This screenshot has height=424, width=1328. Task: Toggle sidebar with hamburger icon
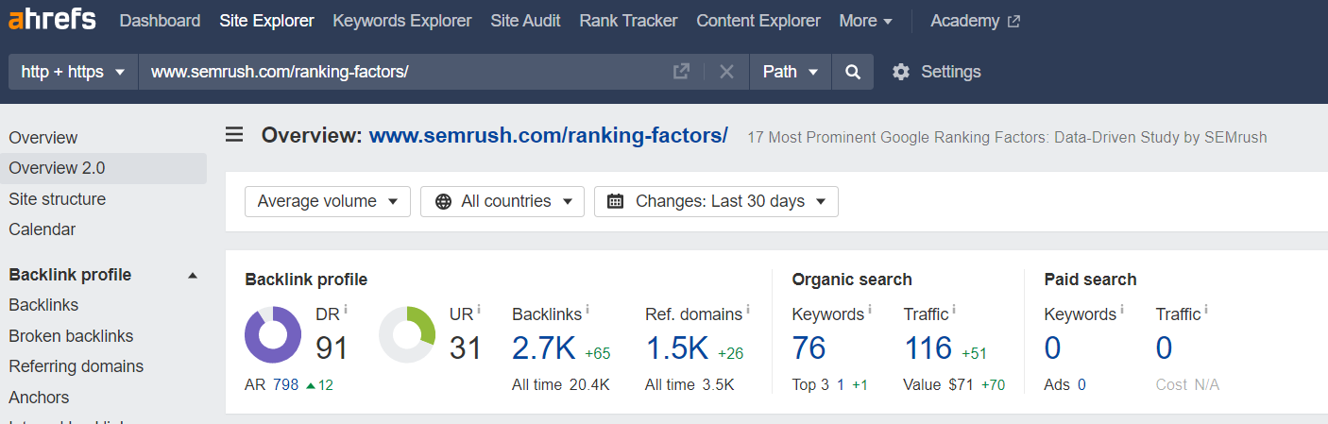click(234, 135)
